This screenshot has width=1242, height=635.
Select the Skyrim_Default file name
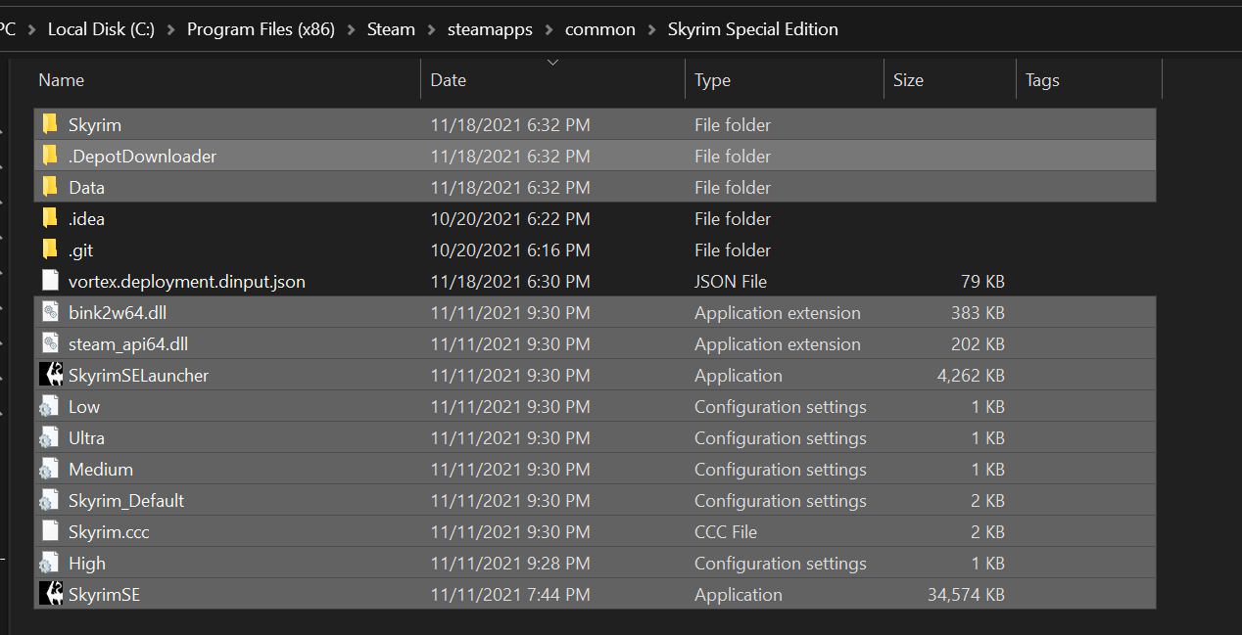(x=126, y=501)
